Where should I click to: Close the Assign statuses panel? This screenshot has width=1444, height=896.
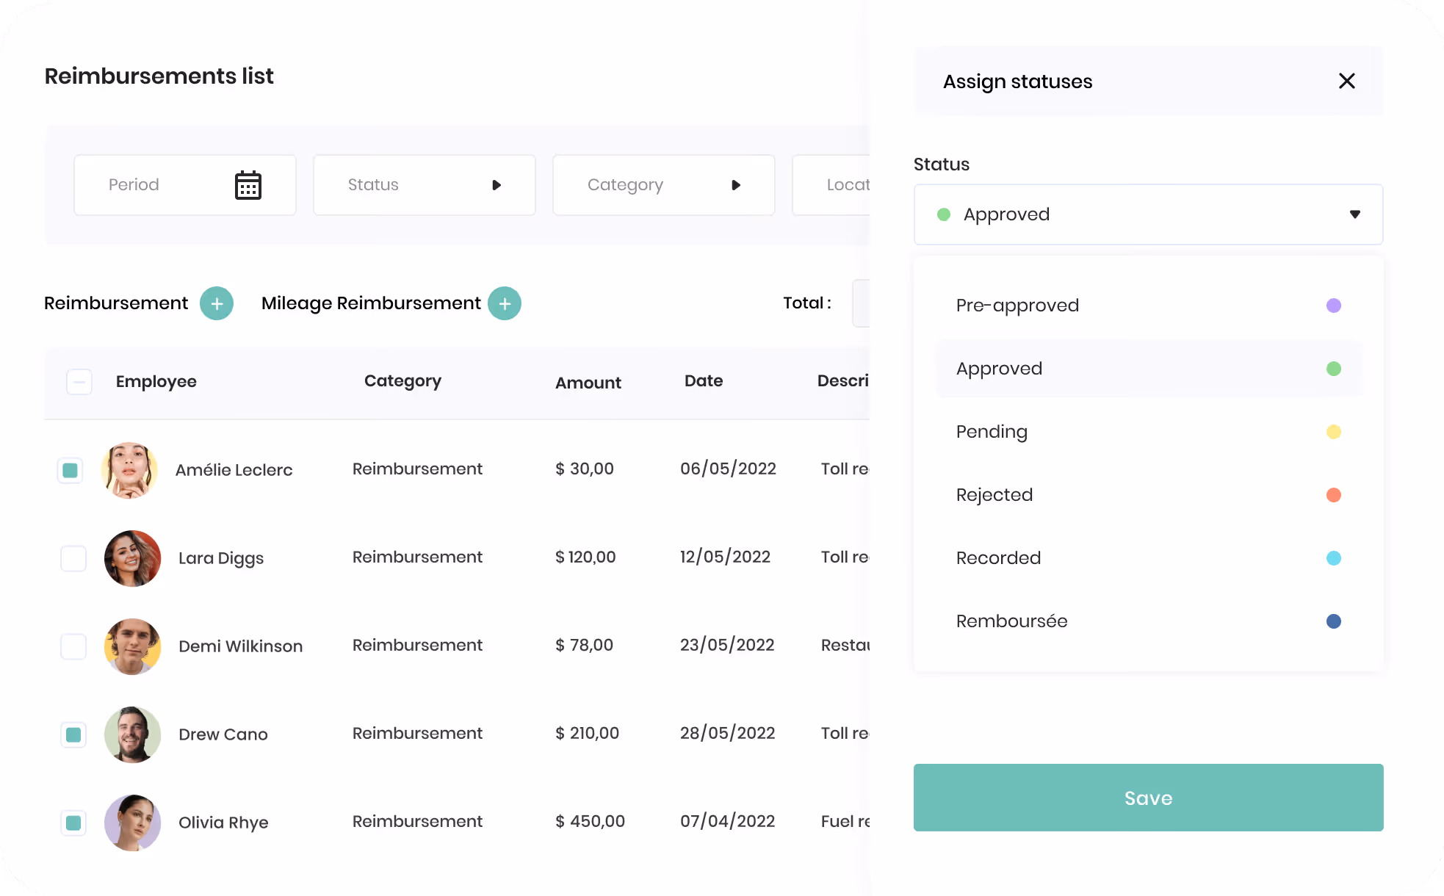(x=1346, y=81)
